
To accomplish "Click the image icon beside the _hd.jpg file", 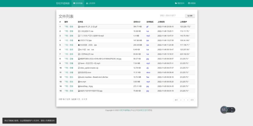I will 79,59.
